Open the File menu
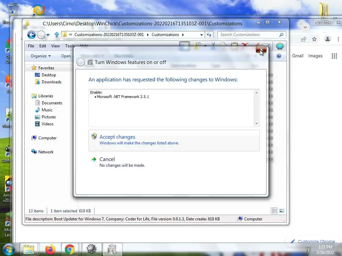This screenshot has width=342, height=256. coord(31,46)
